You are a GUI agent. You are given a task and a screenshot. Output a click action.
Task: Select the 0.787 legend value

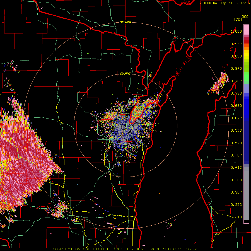pyautogui.click(x=236, y=81)
